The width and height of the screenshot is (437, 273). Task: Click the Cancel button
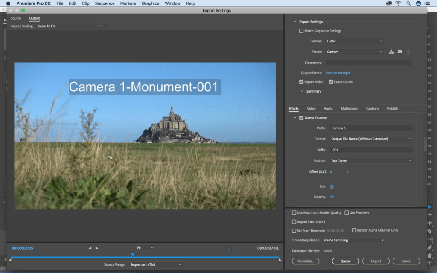coord(406,261)
